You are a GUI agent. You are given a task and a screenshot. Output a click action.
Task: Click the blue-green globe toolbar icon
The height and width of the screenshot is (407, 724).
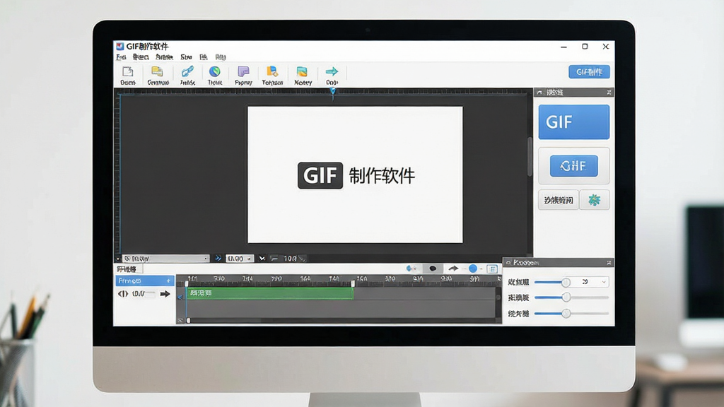click(x=215, y=71)
